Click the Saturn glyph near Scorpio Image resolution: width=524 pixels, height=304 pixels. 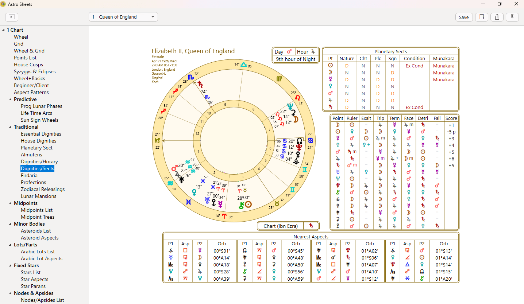(x=200, y=84)
